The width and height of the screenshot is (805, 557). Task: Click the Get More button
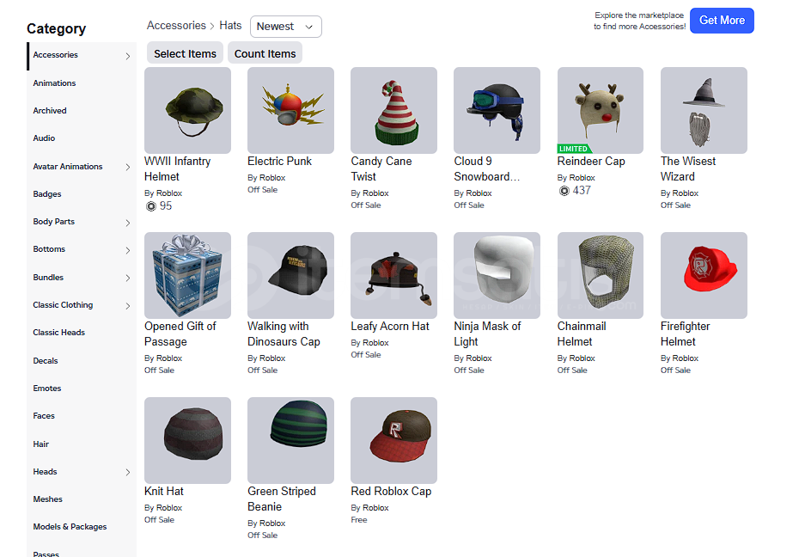(x=722, y=21)
